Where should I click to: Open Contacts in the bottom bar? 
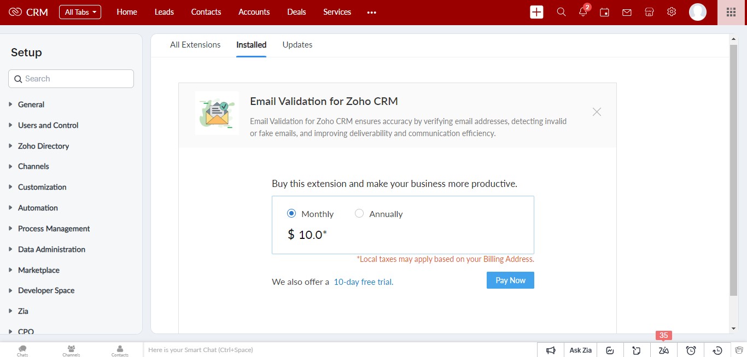(x=120, y=350)
